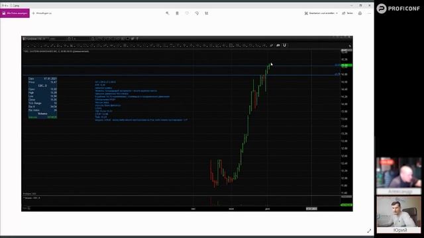
Task: Click the green current price label on axis
Action: [x=346, y=65]
